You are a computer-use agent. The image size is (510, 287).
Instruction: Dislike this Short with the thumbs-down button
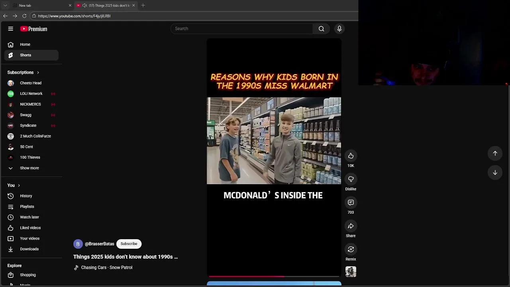[x=351, y=179]
